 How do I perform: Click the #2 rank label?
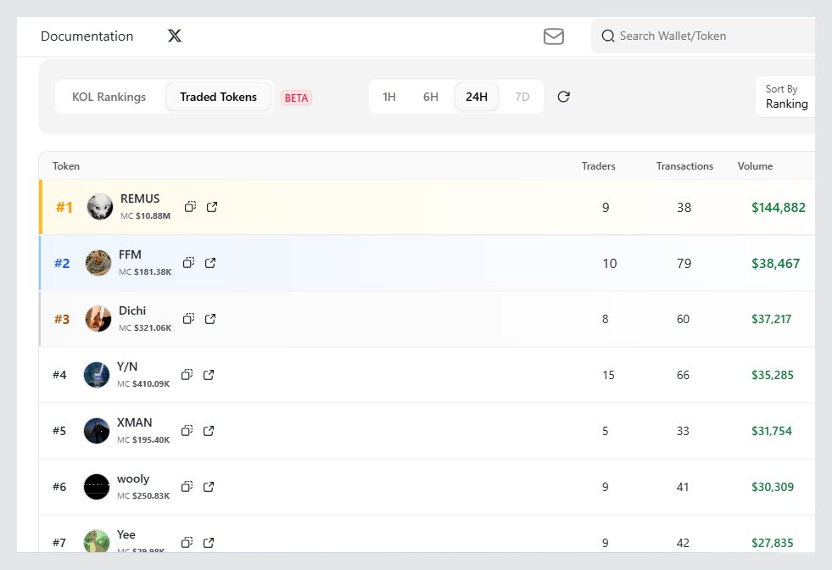[x=62, y=263]
